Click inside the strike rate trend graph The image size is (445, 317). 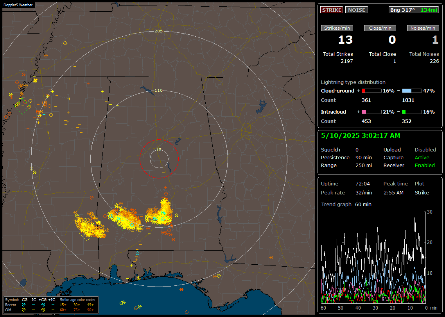point(373,258)
